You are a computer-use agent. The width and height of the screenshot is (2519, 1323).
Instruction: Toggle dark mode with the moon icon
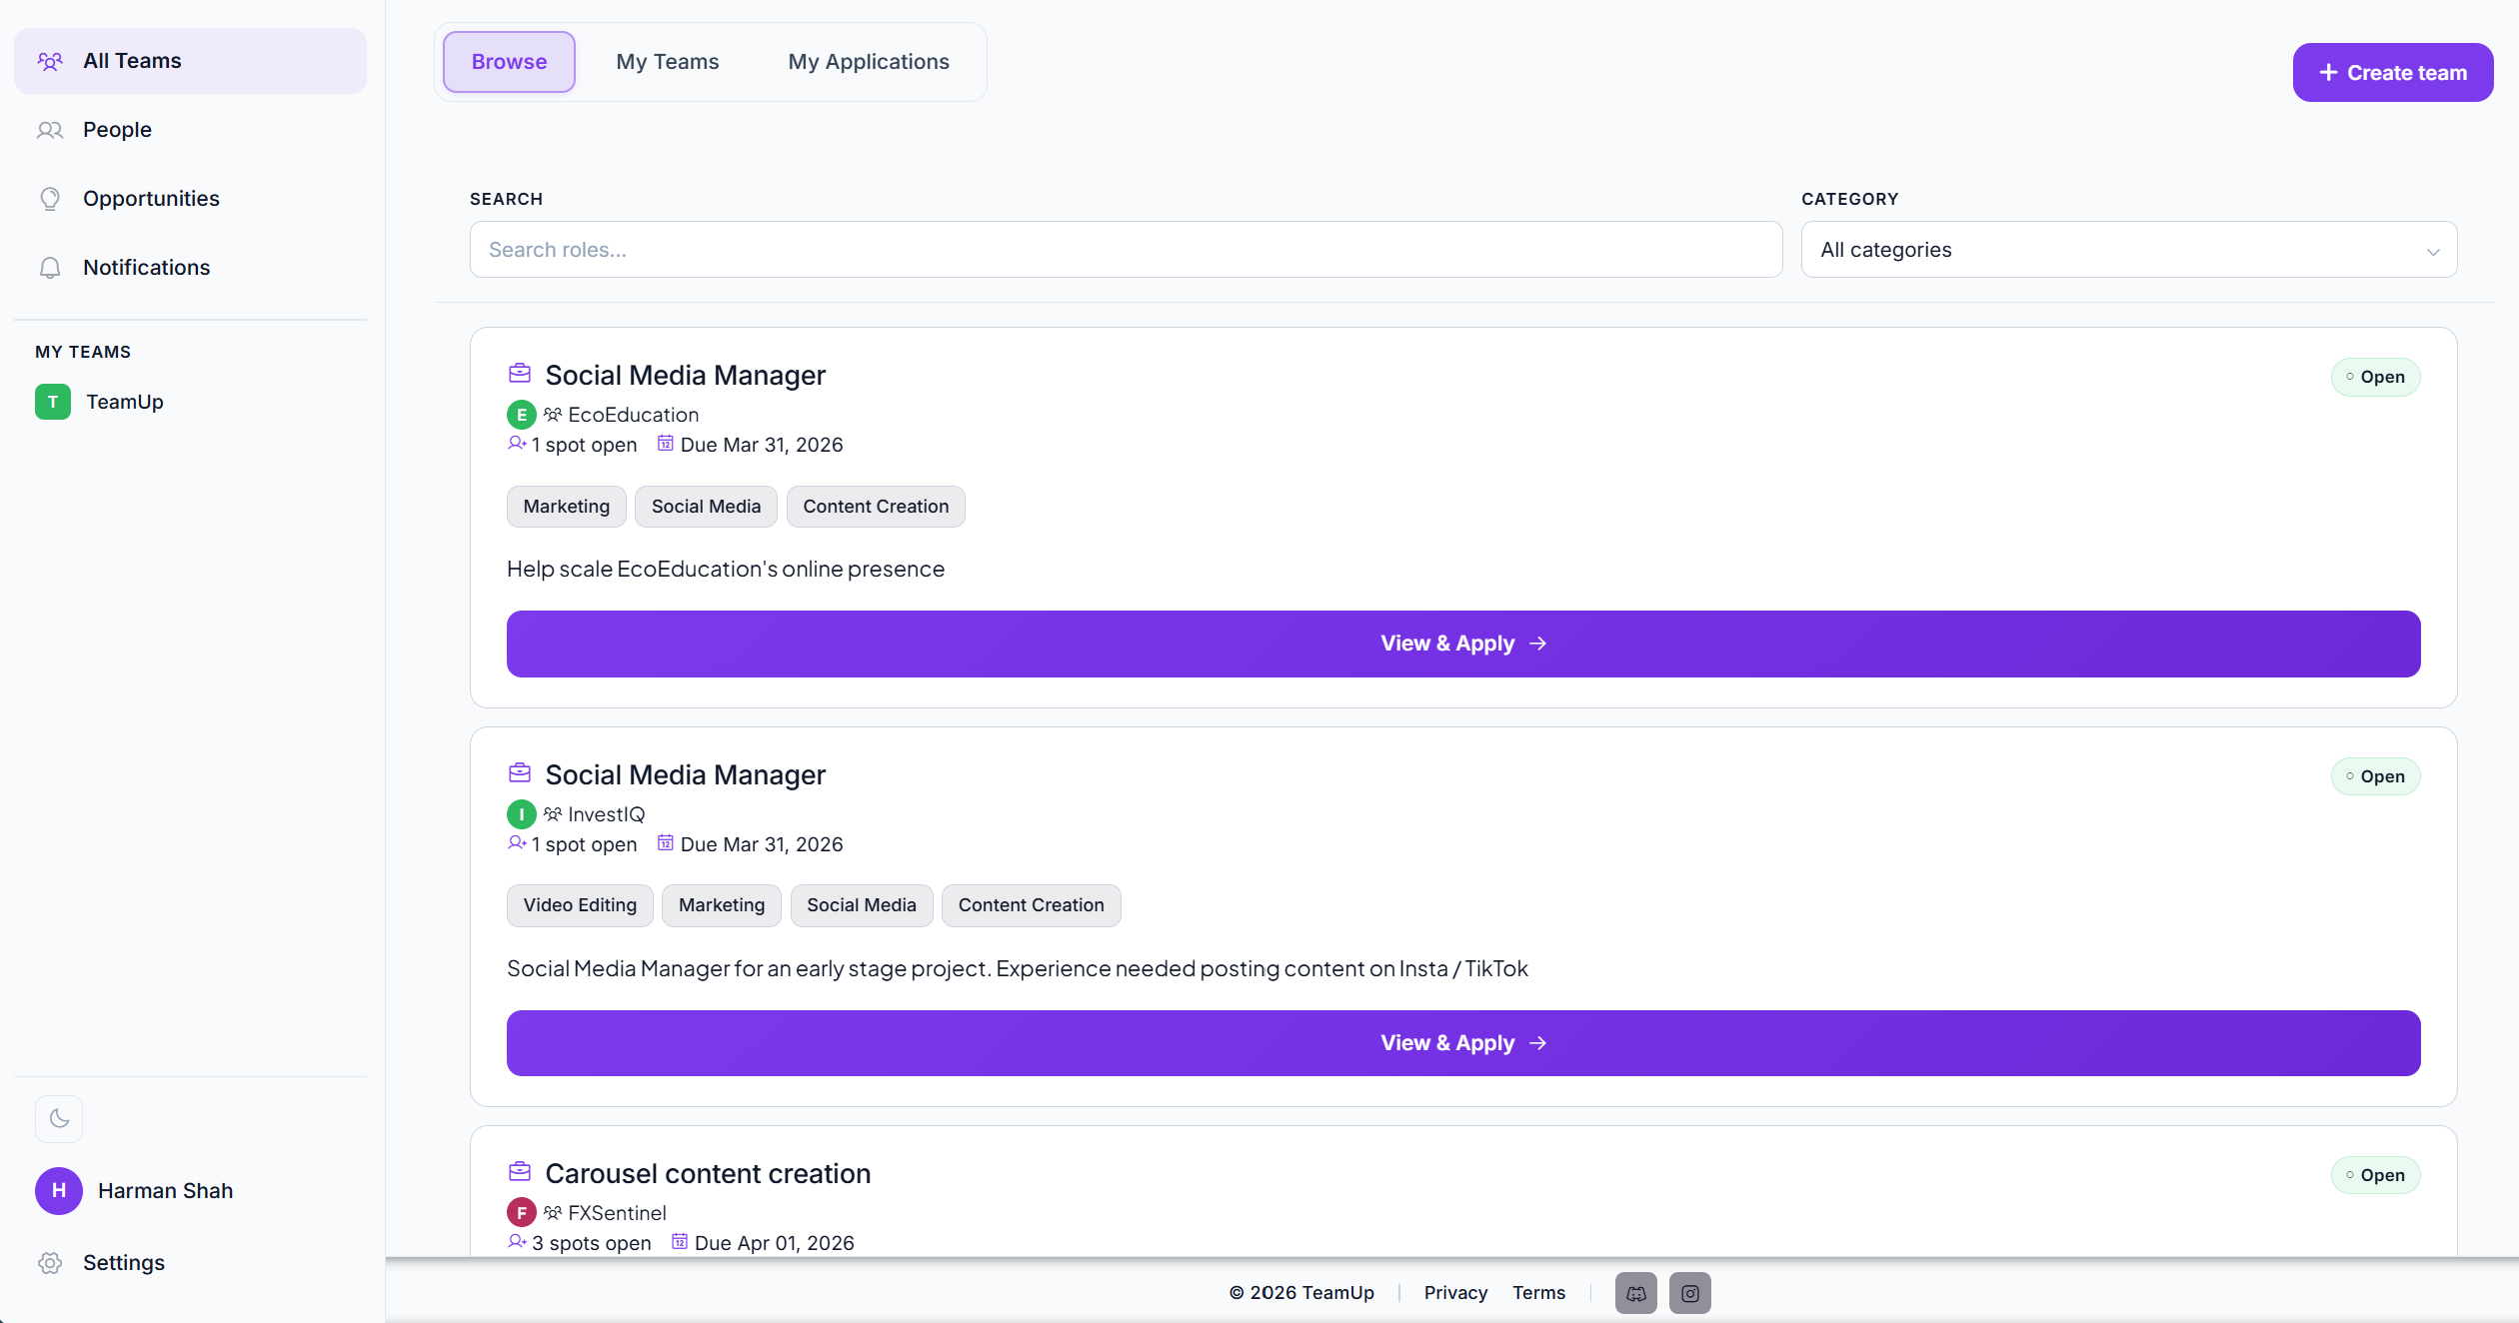click(x=58, y=1118)
